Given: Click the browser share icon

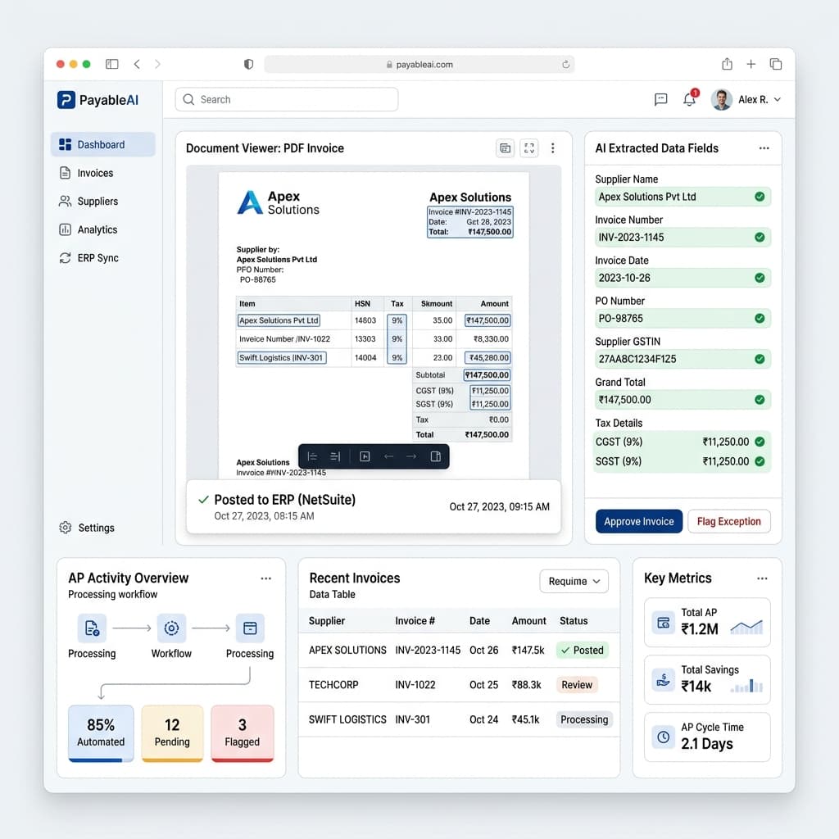Looking at the screenshot, I should (x=727, y=64).
